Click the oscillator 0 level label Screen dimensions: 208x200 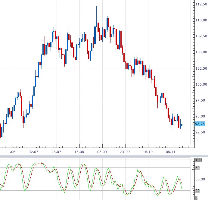(197, 198)
